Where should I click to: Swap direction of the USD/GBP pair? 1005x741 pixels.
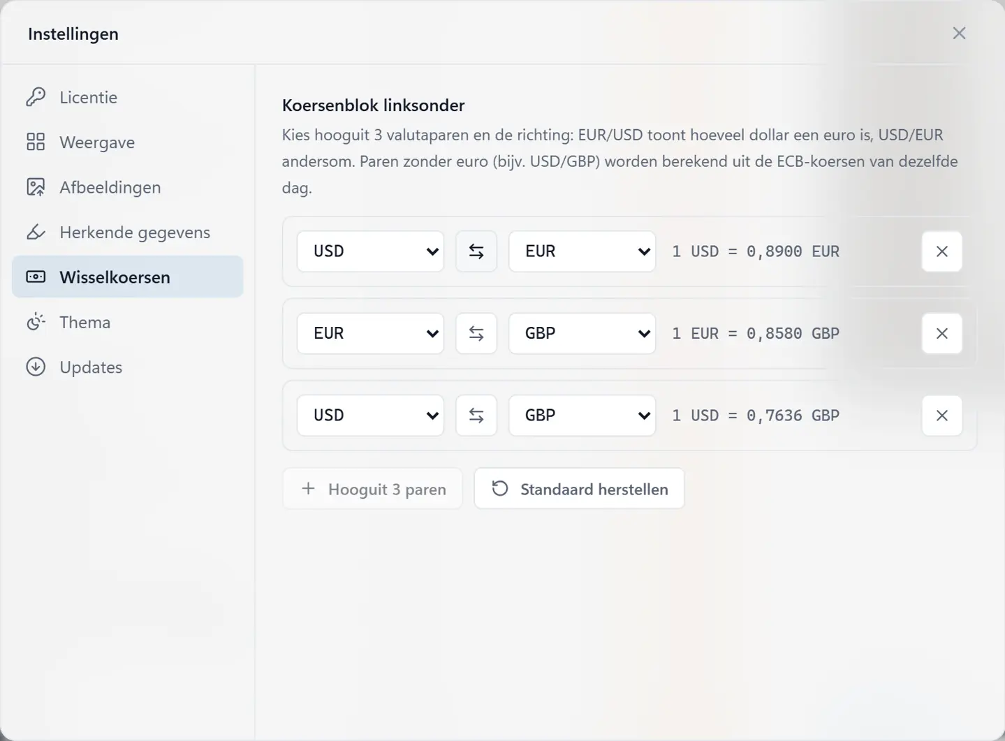point(476,416)
